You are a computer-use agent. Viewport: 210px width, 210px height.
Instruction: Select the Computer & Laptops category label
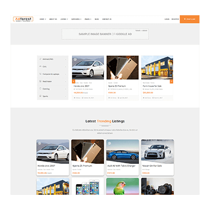pyautogui.click(x=51, y=74)
